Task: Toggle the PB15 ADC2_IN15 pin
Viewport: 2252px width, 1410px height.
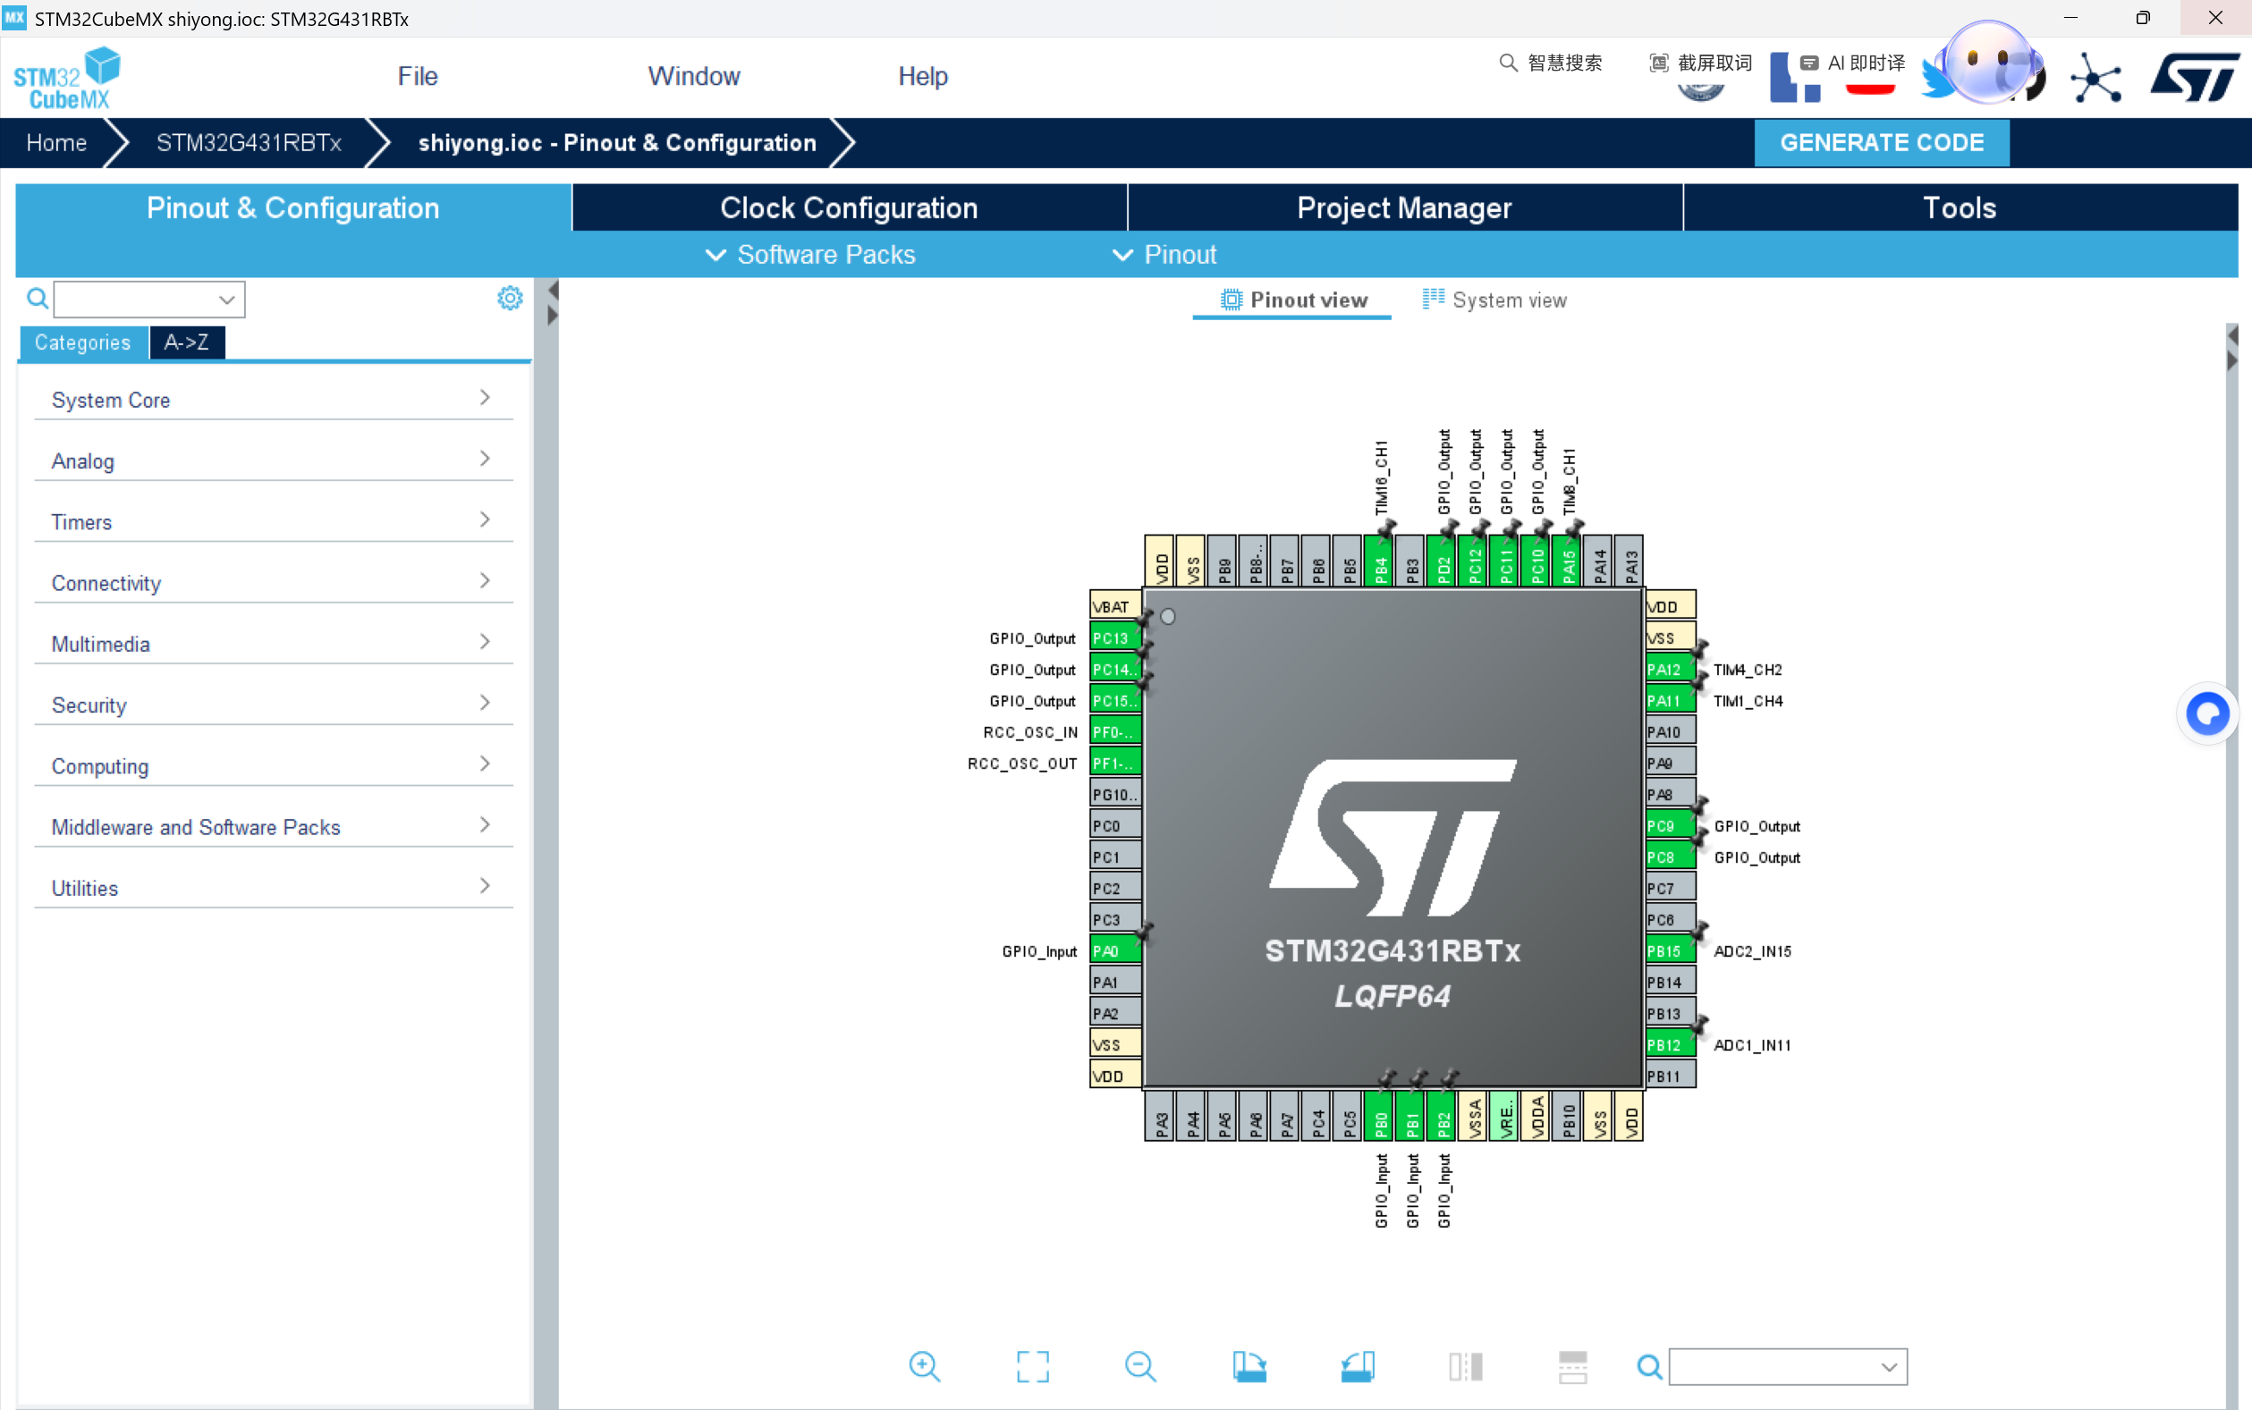Action: [1669, 951]
